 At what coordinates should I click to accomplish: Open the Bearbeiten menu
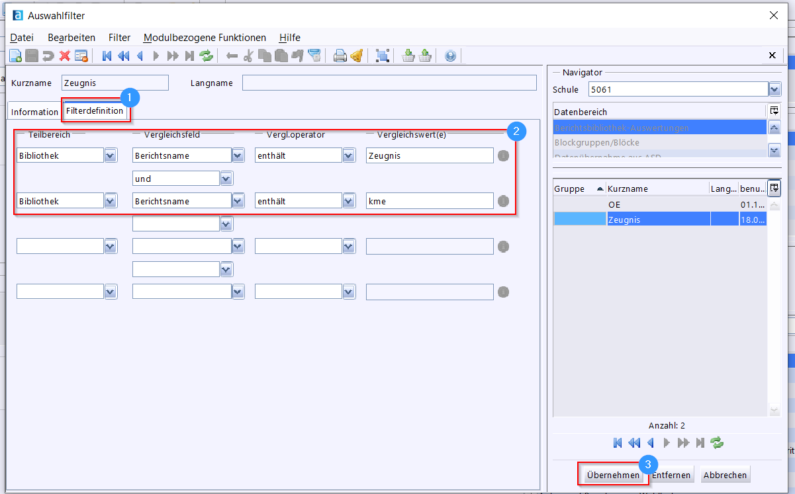[71, 38]
